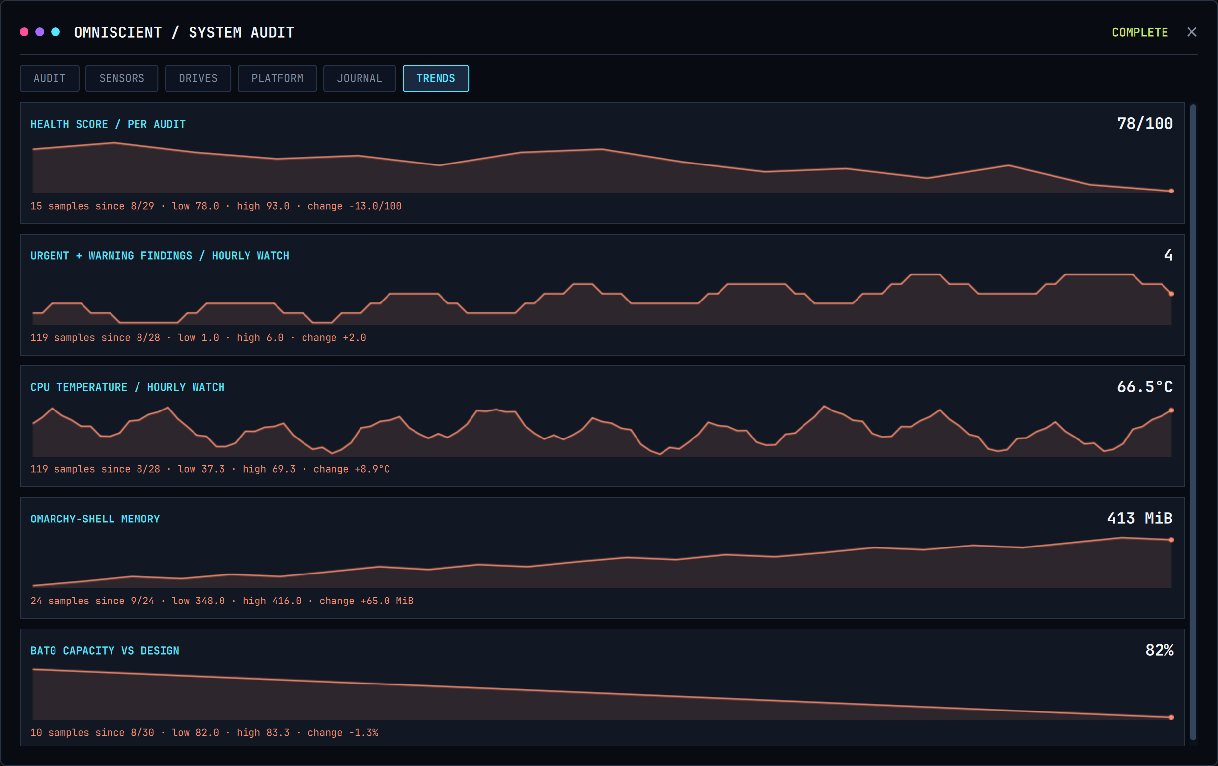Click the CPU temperature chart end marker
This screenshot has width=1218, height=766.
tap(1171, 410)
